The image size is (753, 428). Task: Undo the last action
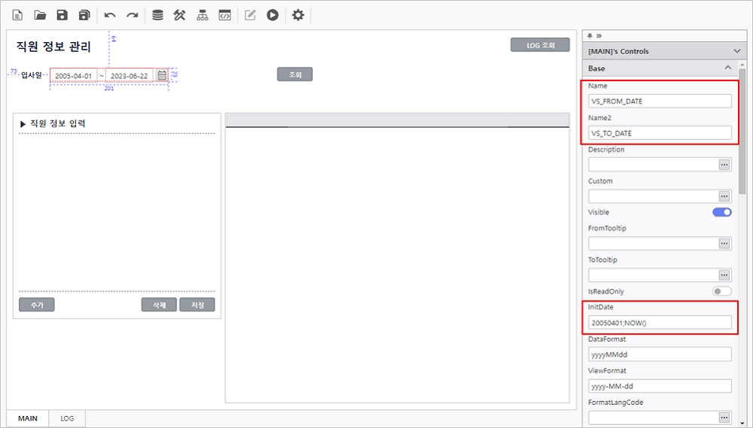[x=109, y=15]
